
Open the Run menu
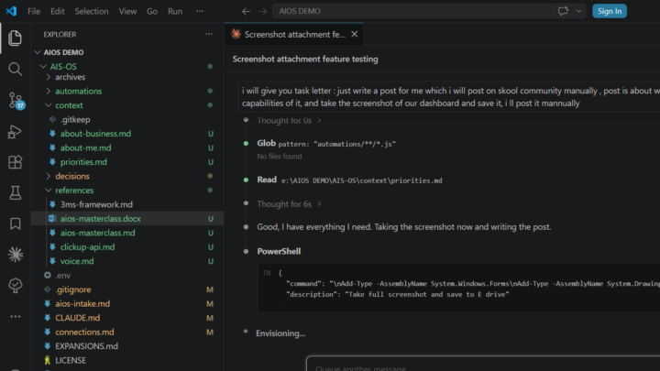pos(175,11)
